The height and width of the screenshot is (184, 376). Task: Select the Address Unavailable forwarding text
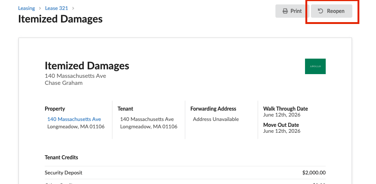[x=216, y=119]
